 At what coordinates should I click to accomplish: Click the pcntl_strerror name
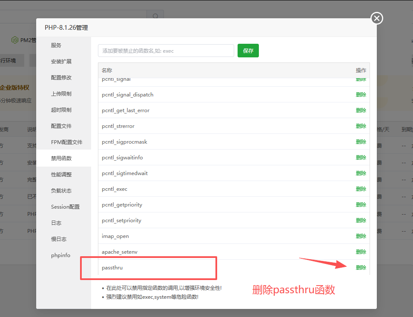tap(118, 126)
